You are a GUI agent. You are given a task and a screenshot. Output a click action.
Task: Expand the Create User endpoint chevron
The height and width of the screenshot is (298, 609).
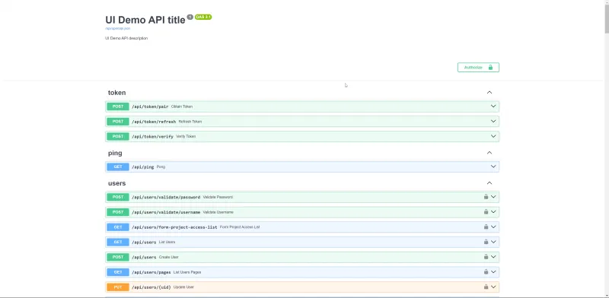(493, 257)
